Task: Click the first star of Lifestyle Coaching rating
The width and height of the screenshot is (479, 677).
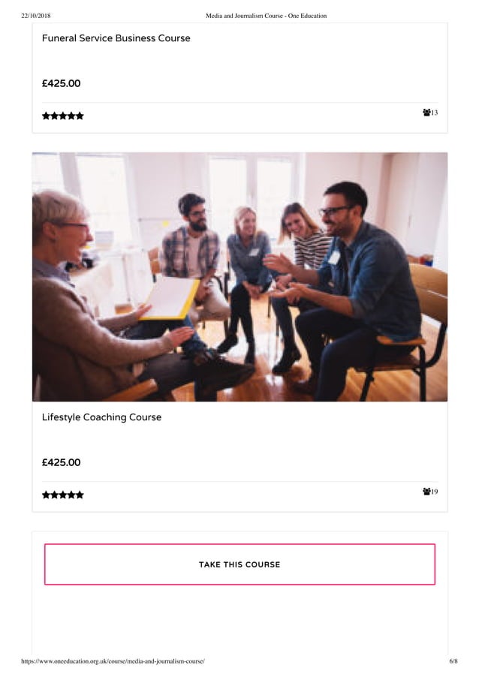Action: pyautogui.click(x=47, y=495)
